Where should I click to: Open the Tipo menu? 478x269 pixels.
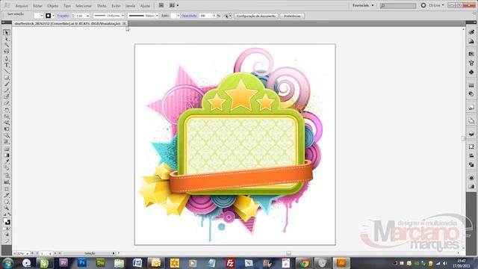pyautogui.click(x=66, y=6)
